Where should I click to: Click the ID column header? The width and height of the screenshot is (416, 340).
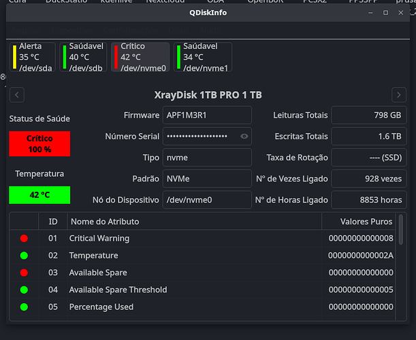(53, 222)
